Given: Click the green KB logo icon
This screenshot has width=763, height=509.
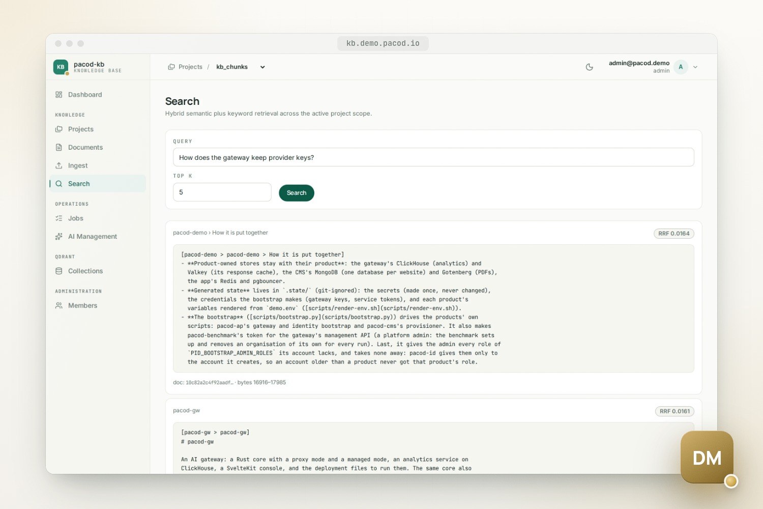Looking at the screenshot, I should 61,67.
